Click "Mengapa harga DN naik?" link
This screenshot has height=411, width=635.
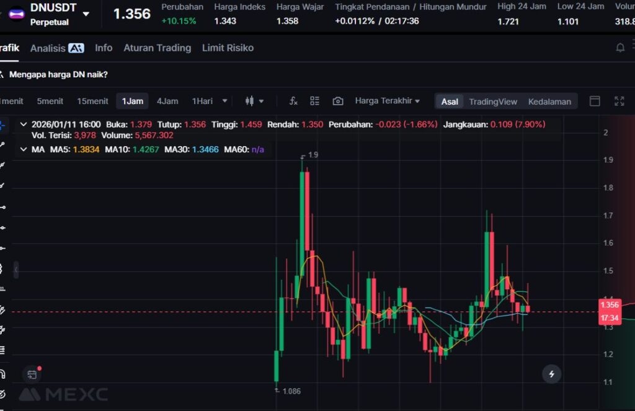(58, 74)
